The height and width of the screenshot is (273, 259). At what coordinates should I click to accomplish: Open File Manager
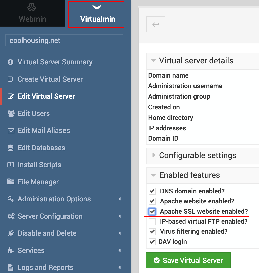tap(38, 182)
